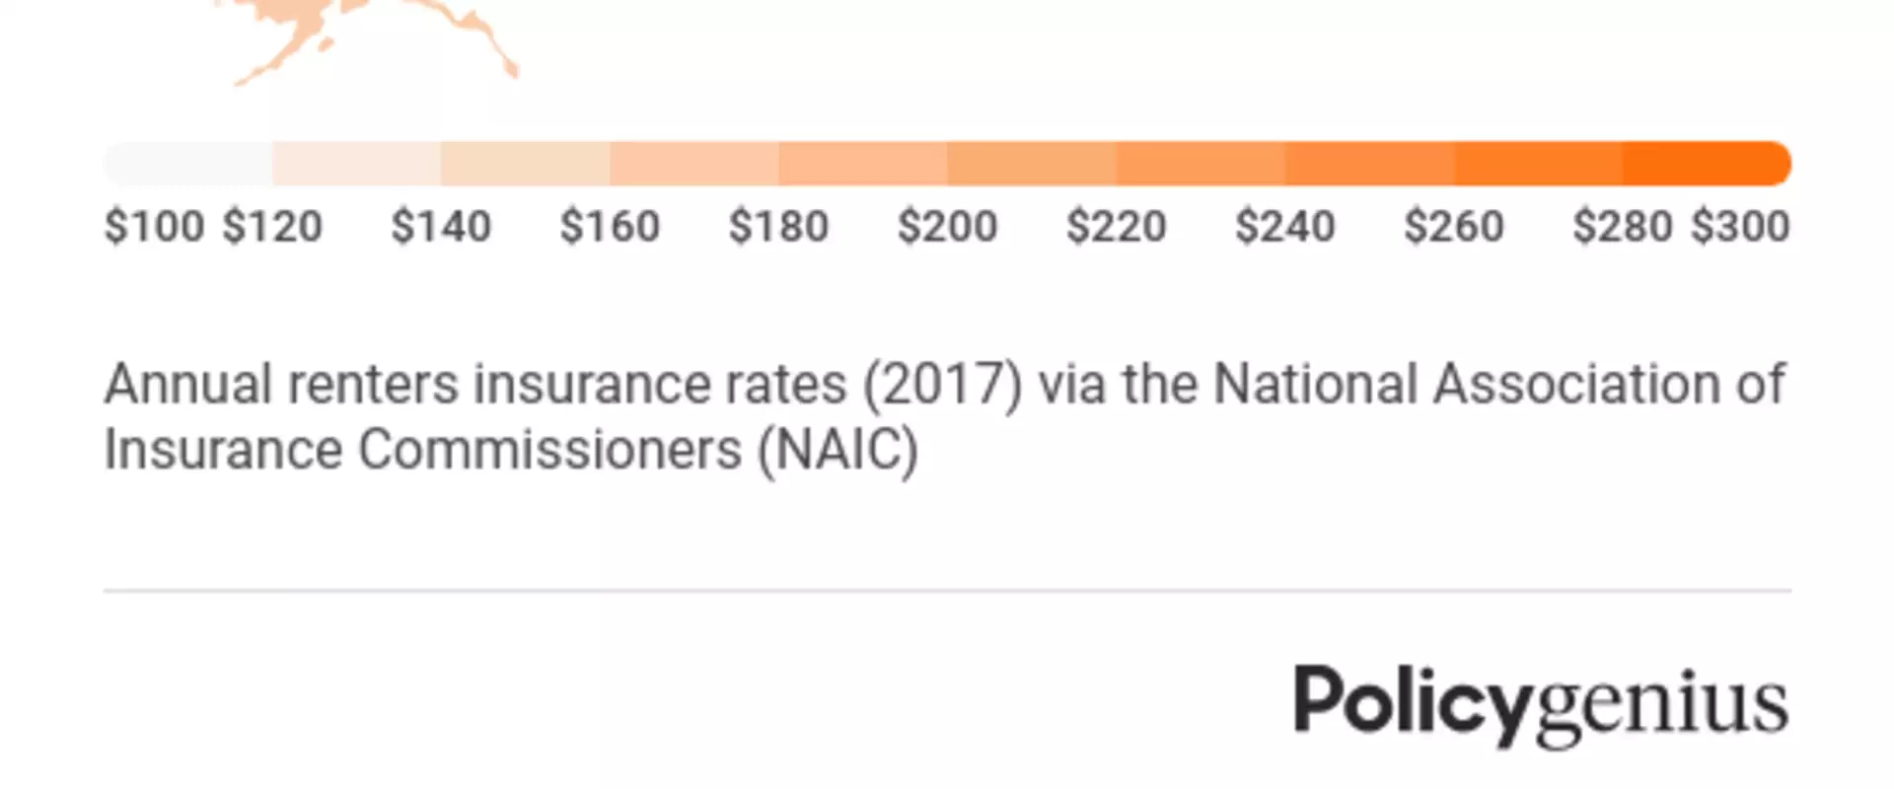Select the $160–$180 legend color segment
The width and height of the screenshot is (1894, 789).
point(694,164)
